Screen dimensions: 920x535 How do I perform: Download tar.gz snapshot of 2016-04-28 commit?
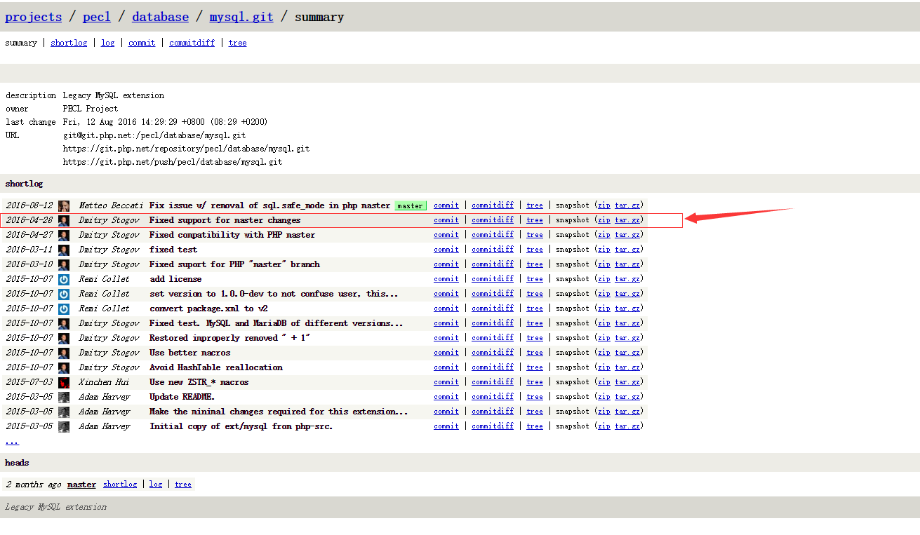click(627, 220)
